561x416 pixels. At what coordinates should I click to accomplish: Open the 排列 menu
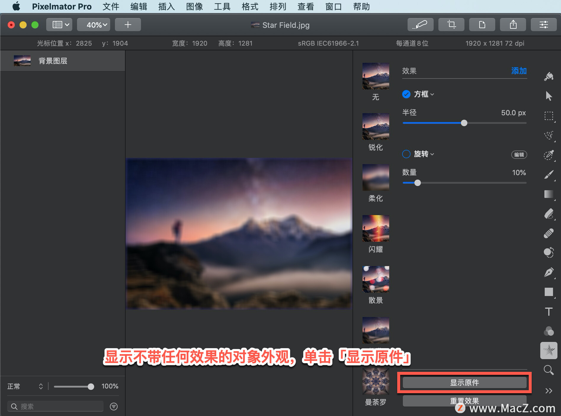pos(278,6)
